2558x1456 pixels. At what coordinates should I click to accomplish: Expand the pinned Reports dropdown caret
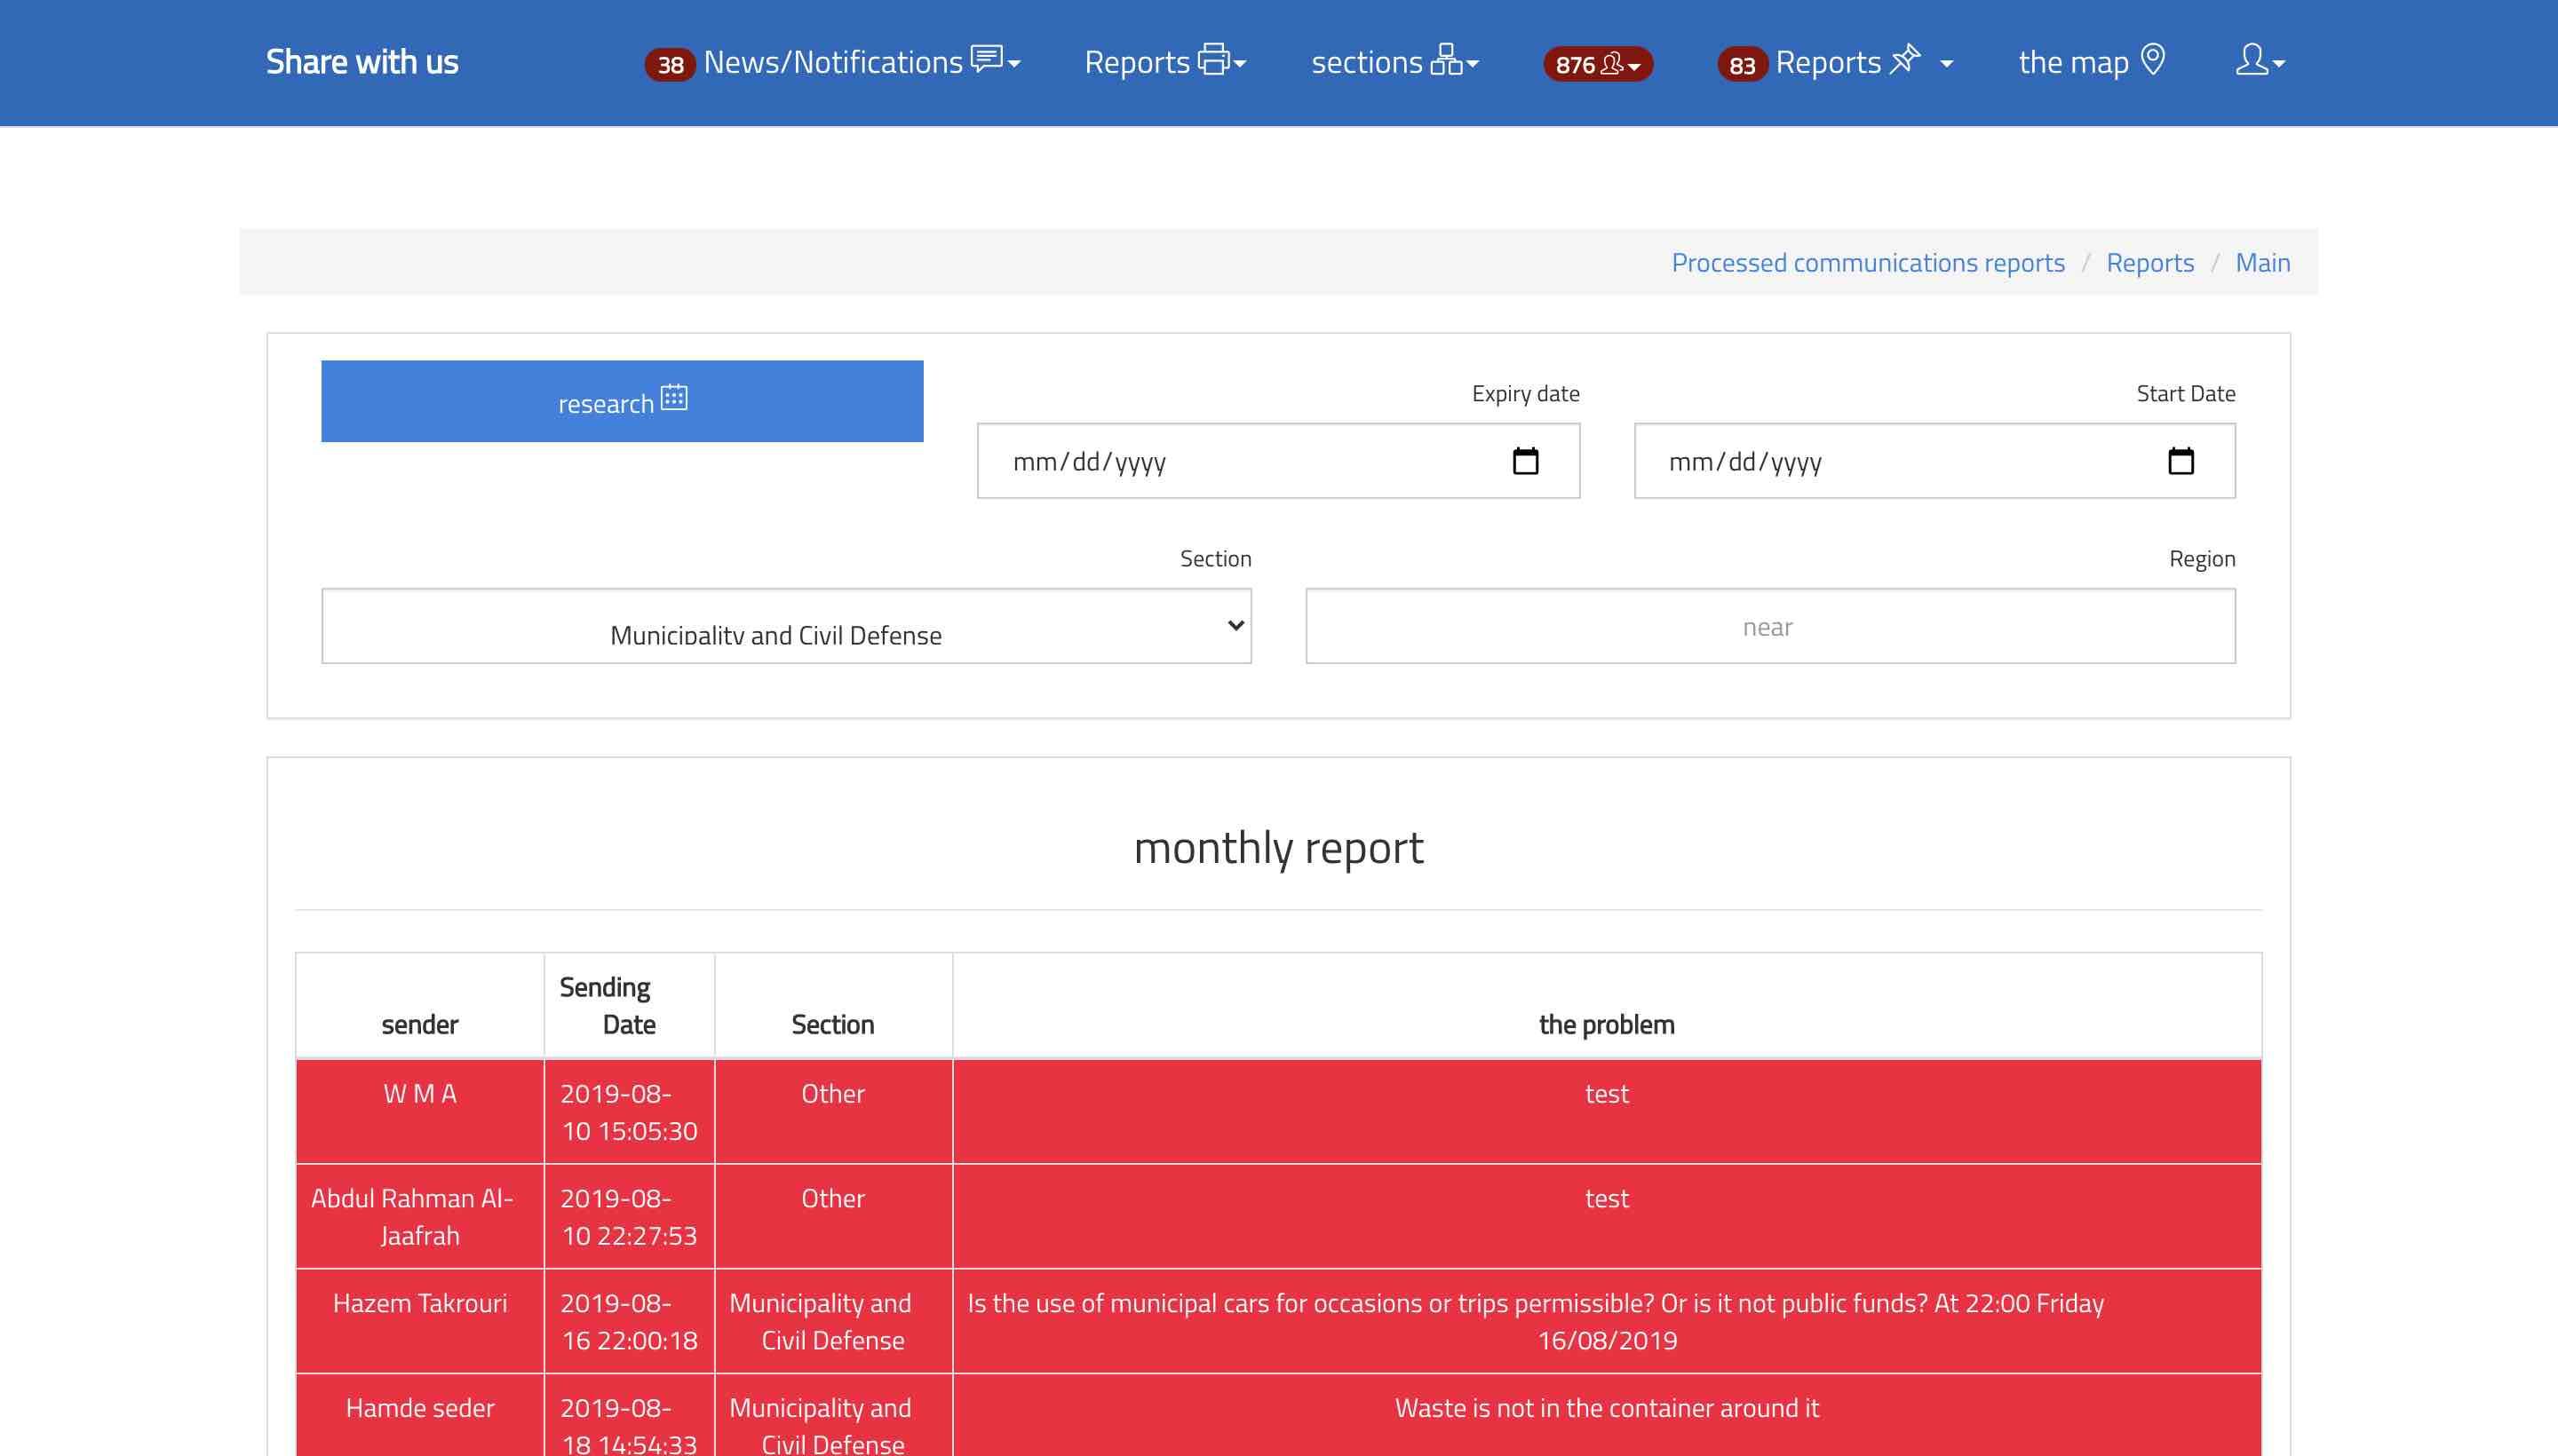(1946, 64)
